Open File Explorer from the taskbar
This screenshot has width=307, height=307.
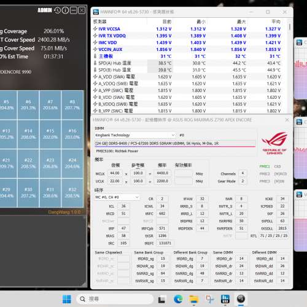(x=194, y=300)
